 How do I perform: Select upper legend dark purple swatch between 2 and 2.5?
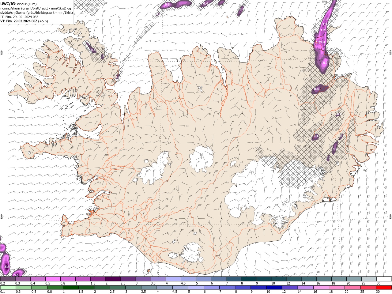tap(113, 279)
